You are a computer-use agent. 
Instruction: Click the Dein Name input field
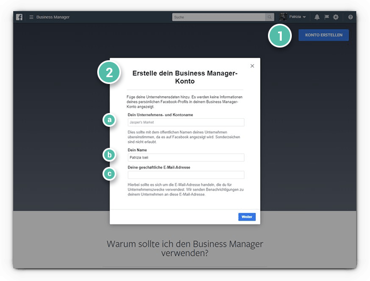click(x=186, y=157)
